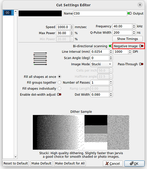147x169 pixels.
Task: Choose Fill shapes individually
Action: (59, 89)
